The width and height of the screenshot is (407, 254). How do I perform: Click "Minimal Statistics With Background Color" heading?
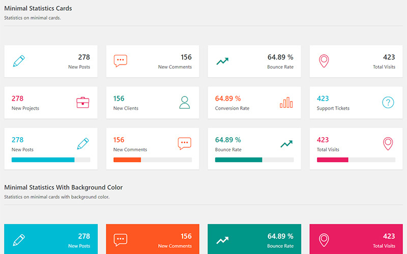(64, 187)
